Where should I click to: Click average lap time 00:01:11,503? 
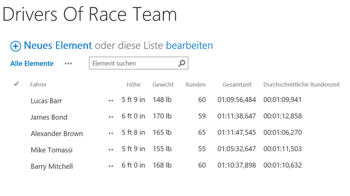pos(282,149)
